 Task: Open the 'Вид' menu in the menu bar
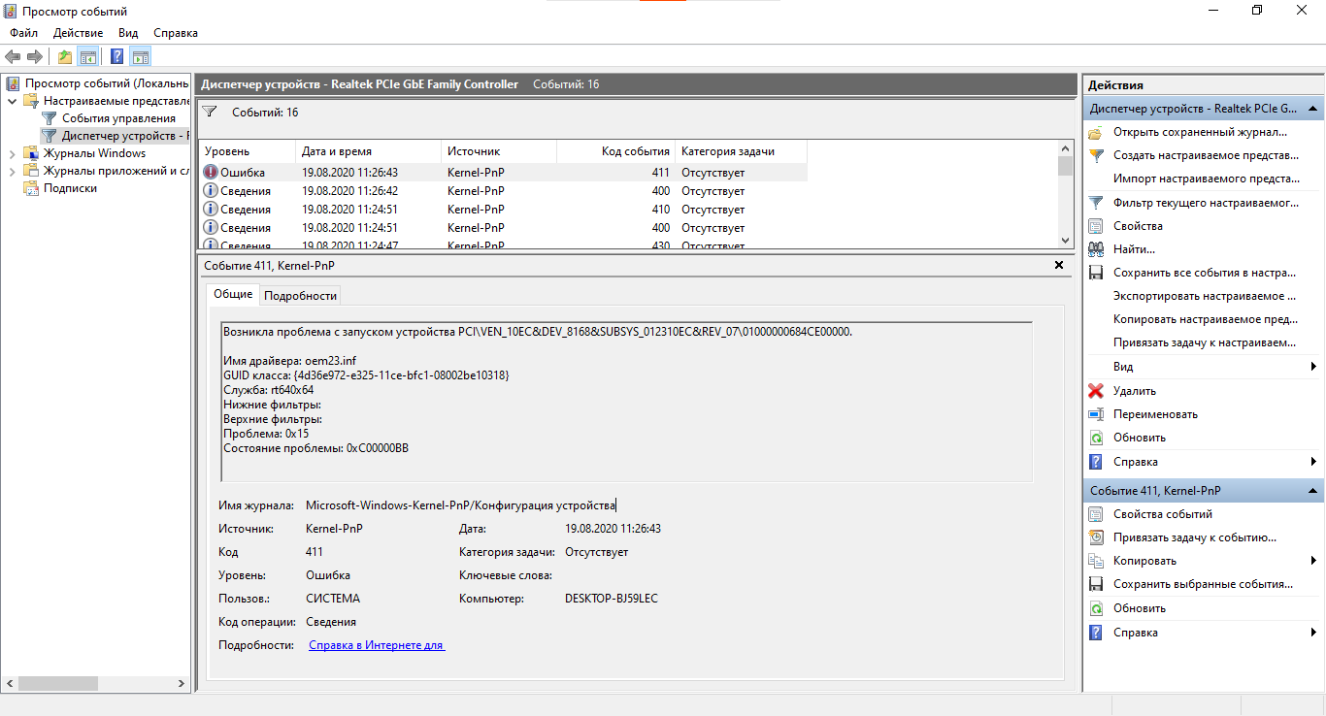pos(128,33)
